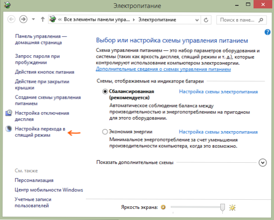Open help via the blue question mark
This screenshot has height=220, width=274.
(267, 32)
